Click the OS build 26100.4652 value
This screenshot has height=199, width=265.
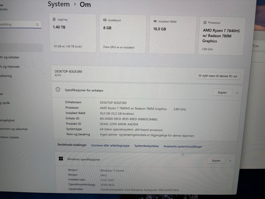point(107,185)
